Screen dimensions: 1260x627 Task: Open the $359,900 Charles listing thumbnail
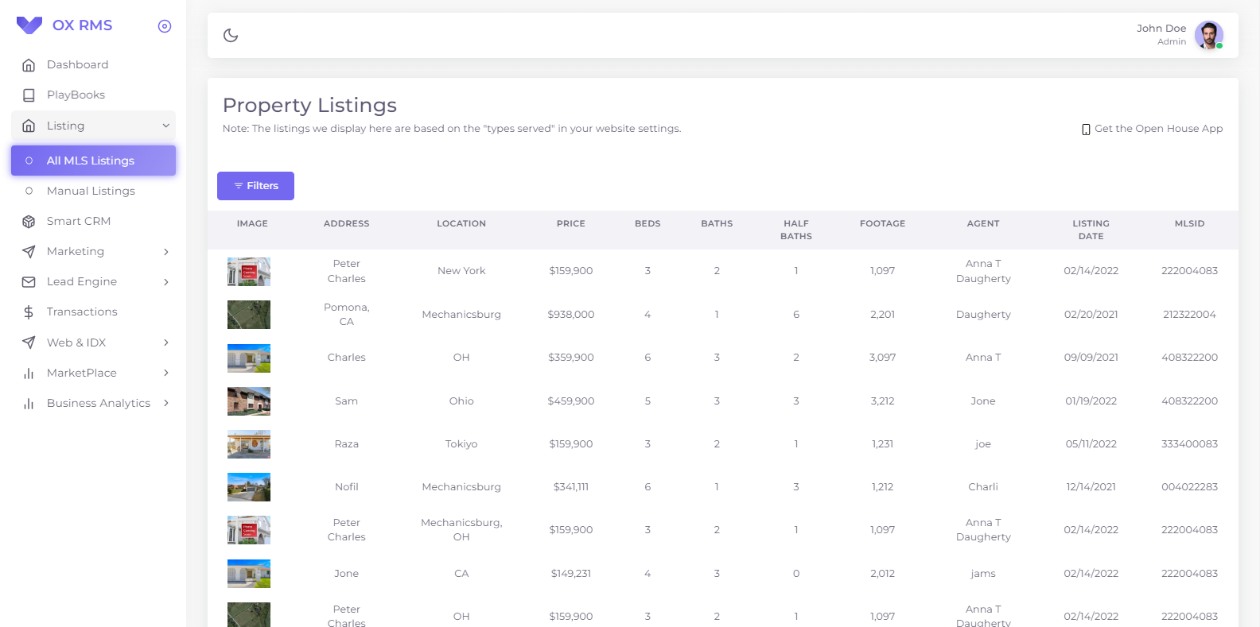pyautogui.click(x=249, y=358)
